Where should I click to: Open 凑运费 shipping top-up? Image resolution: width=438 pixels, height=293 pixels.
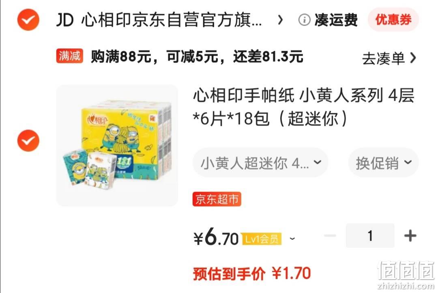point(336,20)
